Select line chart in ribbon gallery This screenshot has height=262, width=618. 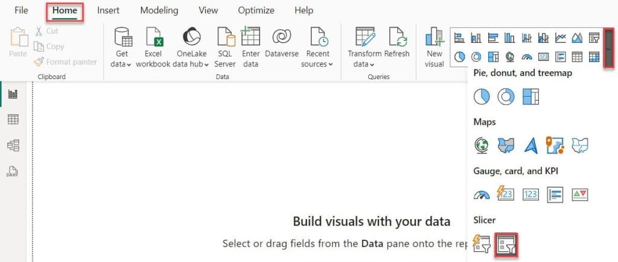click(x=561, y=38)
